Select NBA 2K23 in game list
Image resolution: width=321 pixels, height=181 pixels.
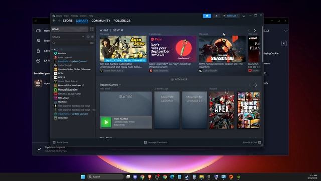coord(63,98)
